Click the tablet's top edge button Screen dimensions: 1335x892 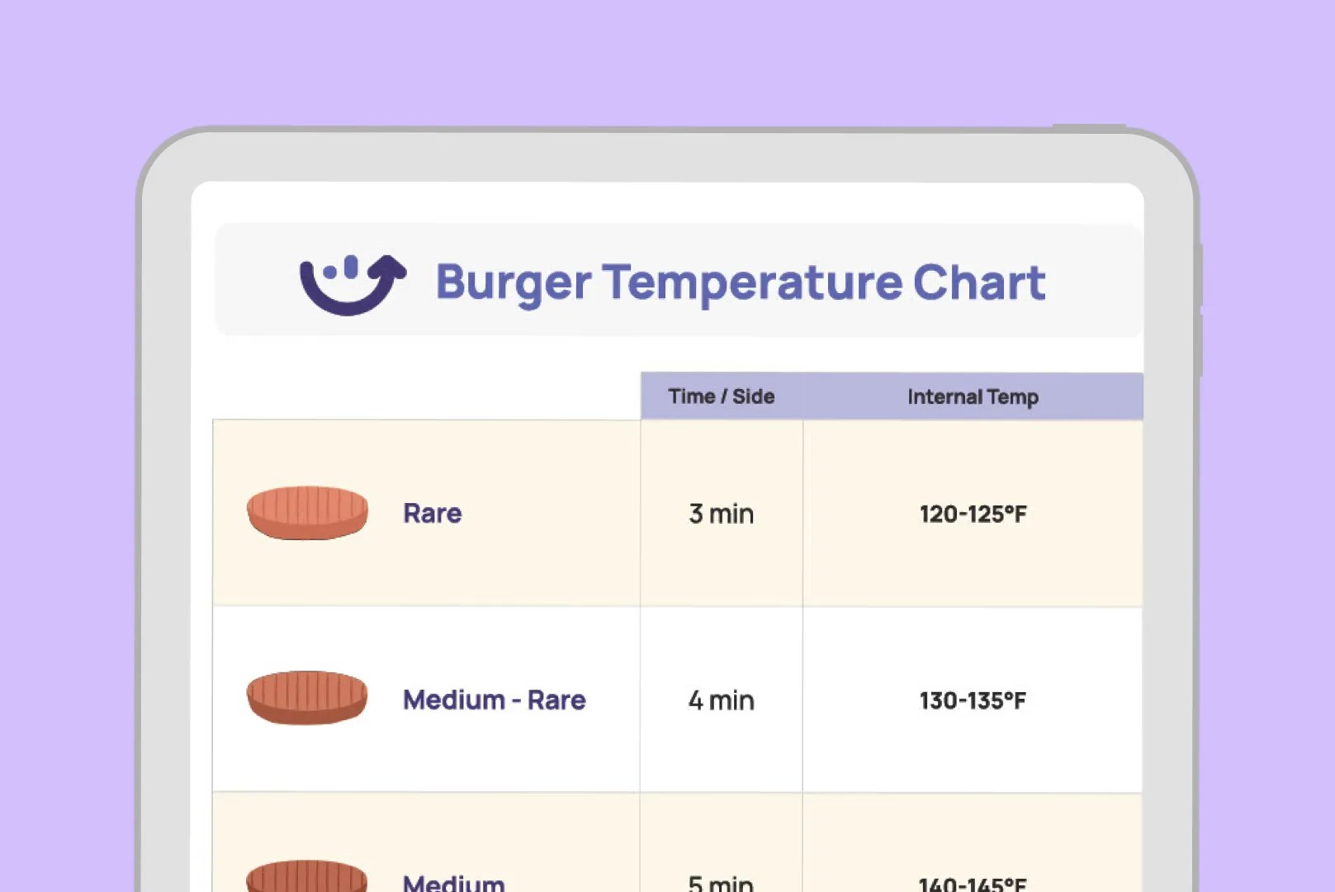(x=1089, y=127)
